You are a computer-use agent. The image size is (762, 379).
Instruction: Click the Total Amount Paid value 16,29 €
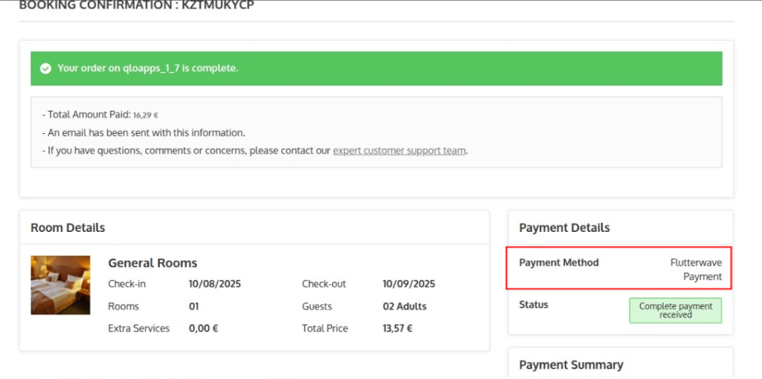tap(146, 115)
